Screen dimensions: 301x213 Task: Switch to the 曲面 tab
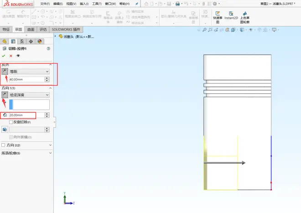31,29
